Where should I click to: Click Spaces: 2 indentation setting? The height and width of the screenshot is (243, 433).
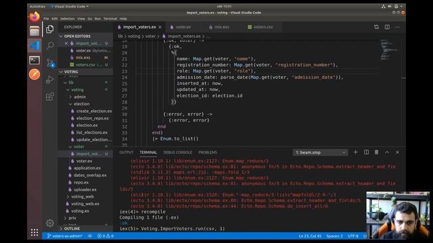[x=334, y=236]
